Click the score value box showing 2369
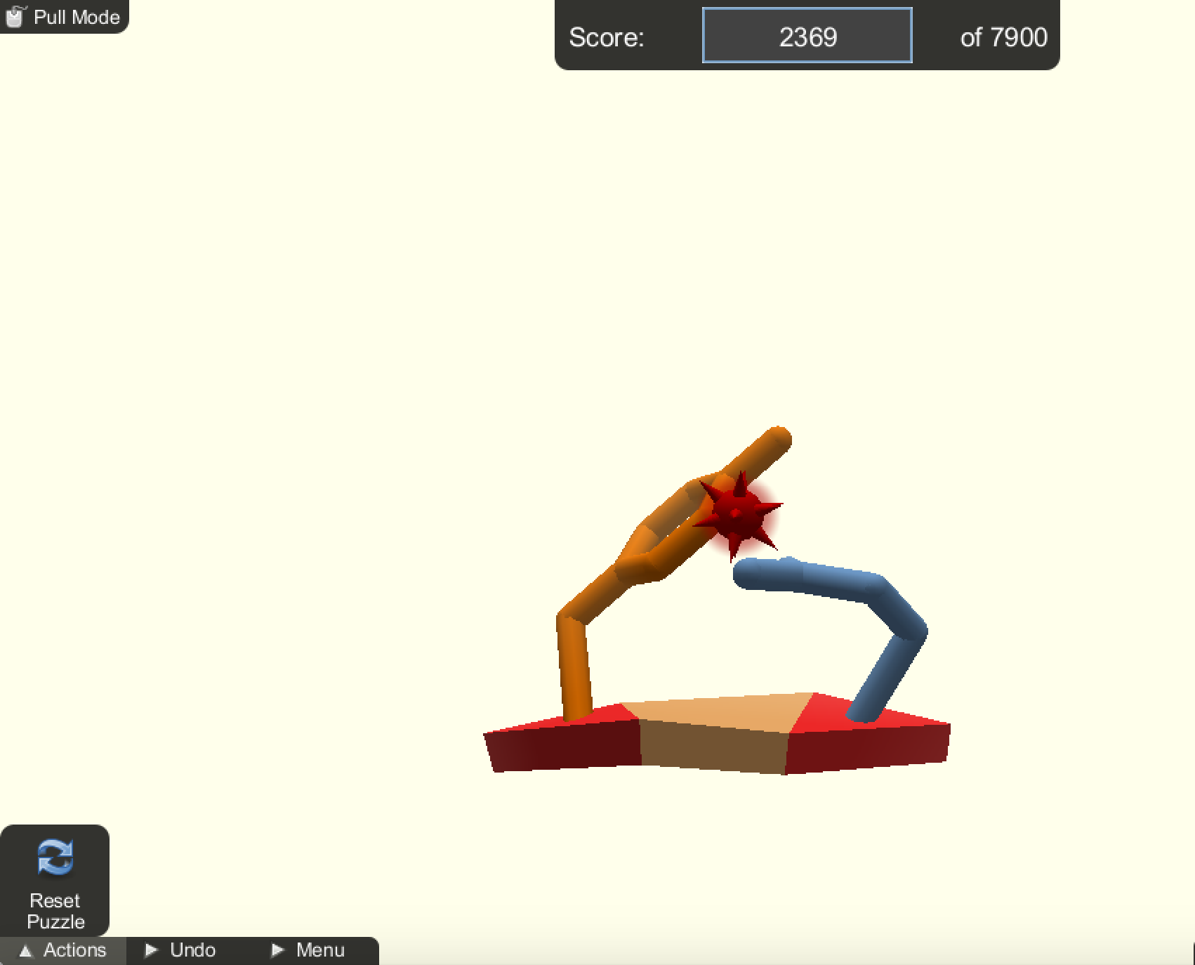 (x=807, y=36)
